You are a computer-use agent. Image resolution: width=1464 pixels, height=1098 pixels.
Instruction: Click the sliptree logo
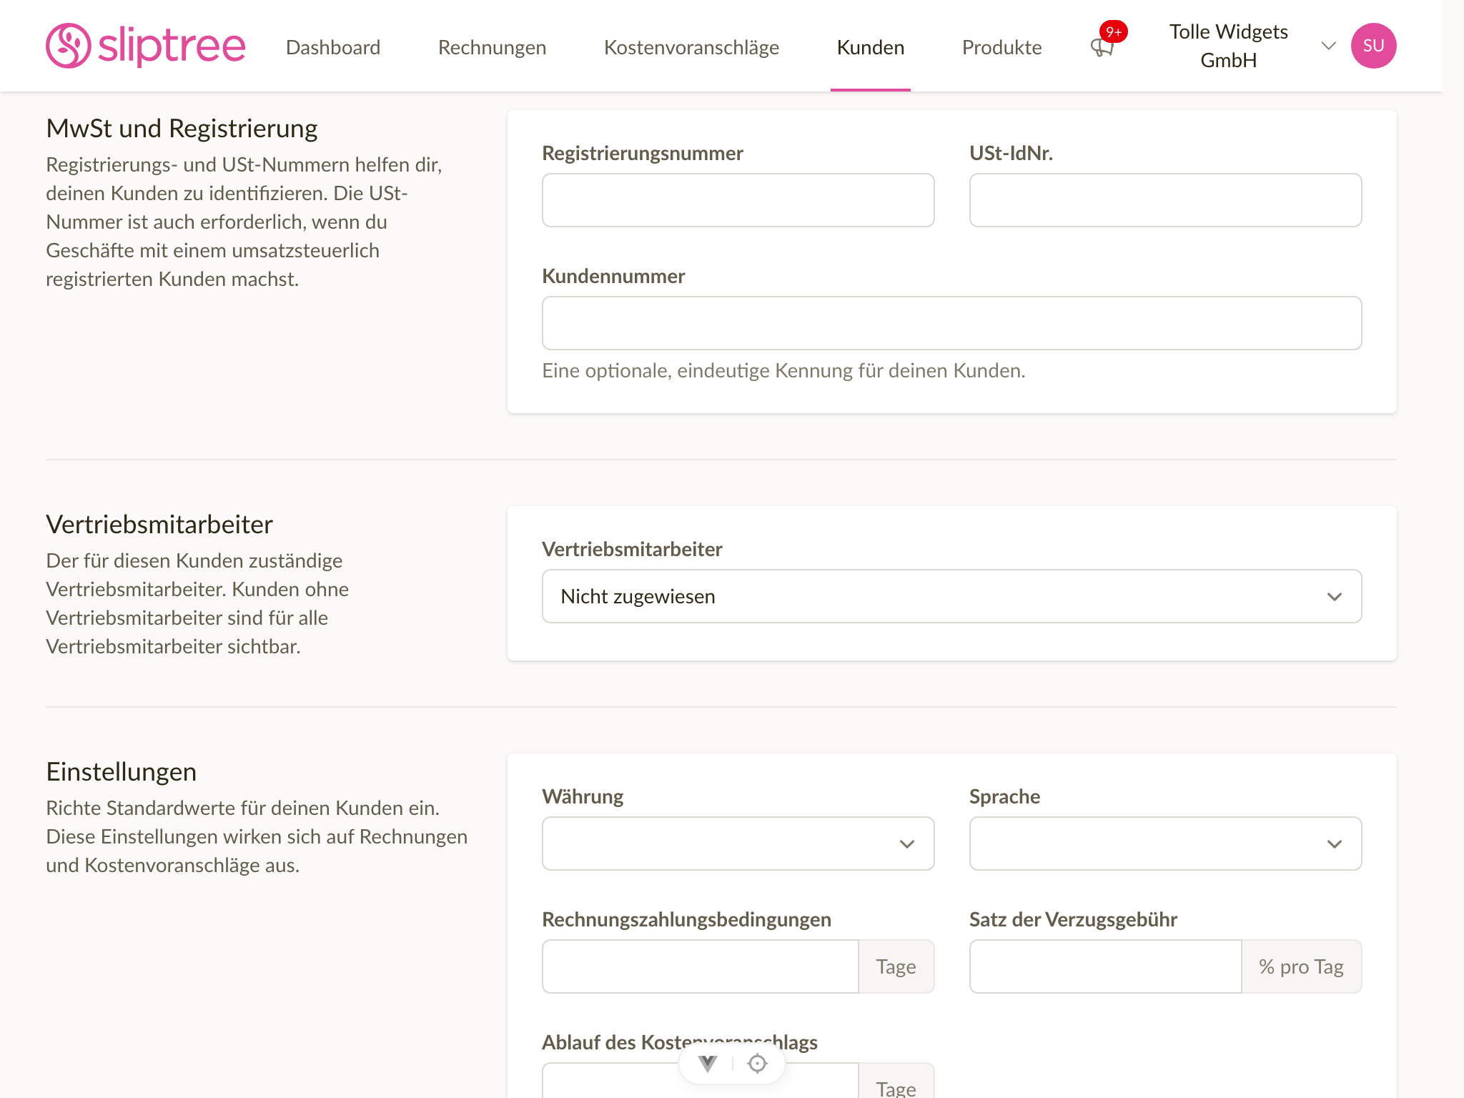click(x=146, y=46)
